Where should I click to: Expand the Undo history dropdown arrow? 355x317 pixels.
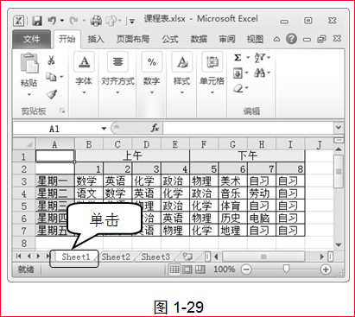62,21
